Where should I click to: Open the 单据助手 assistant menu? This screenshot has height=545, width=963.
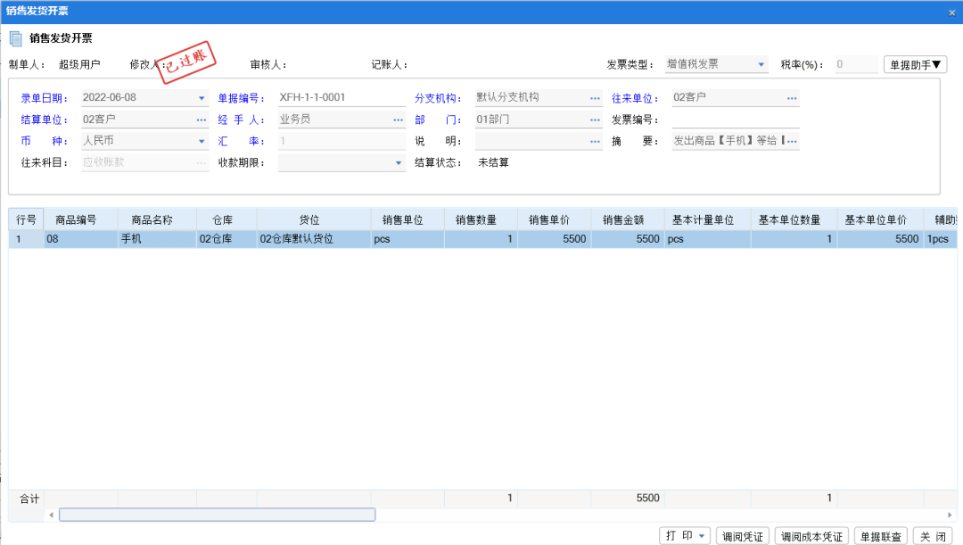[x=915, y=64]
